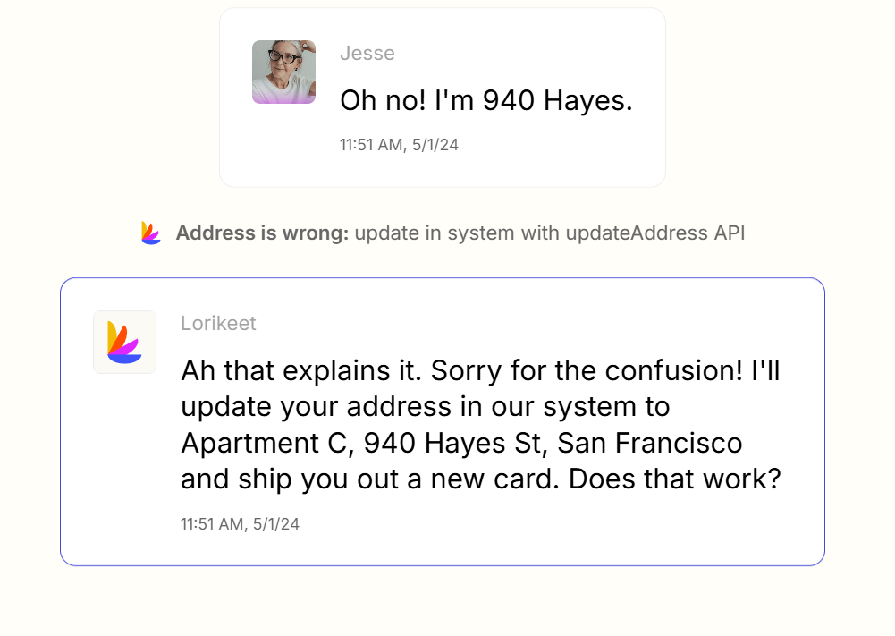Select the Jesse sender name

pos(367,53)
